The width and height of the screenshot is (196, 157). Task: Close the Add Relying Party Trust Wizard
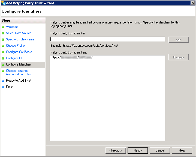[x=193, y=3]
